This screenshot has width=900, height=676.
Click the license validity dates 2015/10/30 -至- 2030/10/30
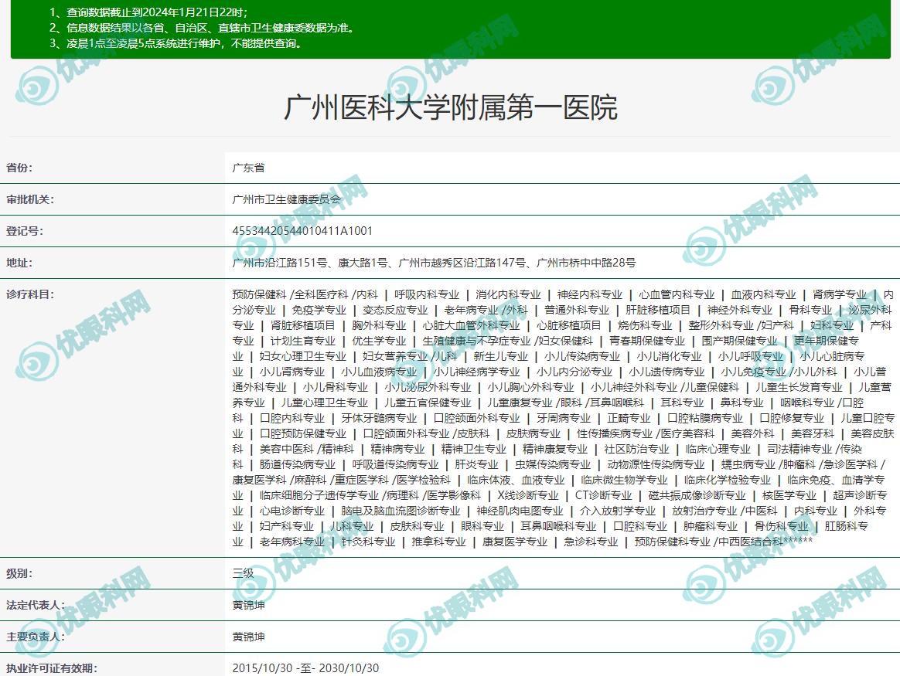point(305,668)
